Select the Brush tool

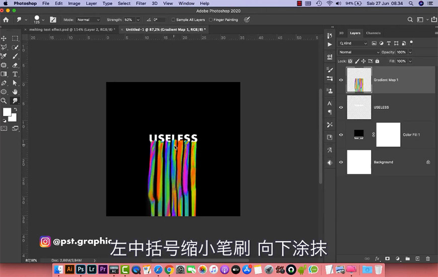[x=15, y=56]
